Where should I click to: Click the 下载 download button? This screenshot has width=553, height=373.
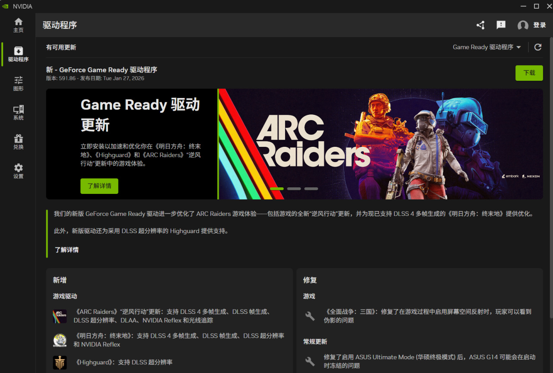click(x=529, y=73)
